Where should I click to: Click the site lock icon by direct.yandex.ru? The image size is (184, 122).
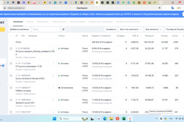[5, 8]
